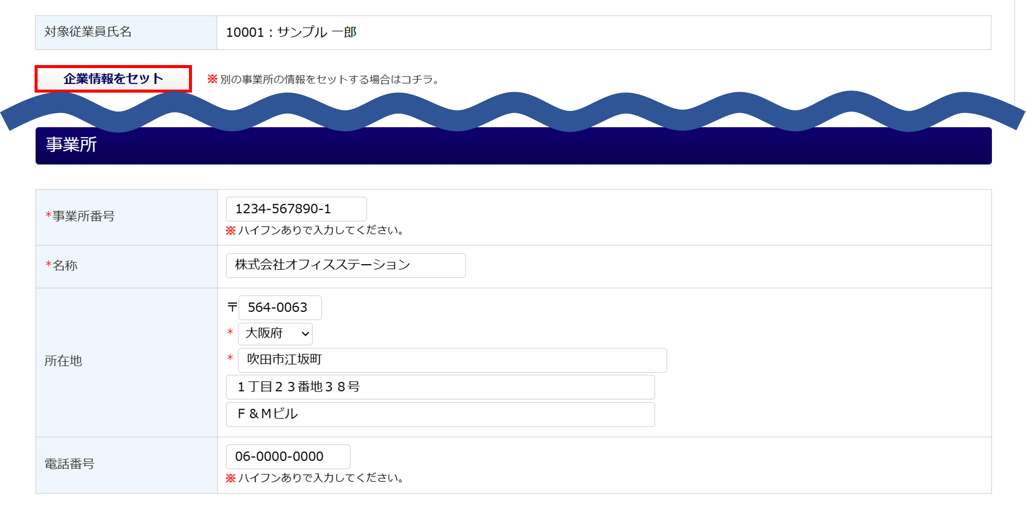
Task: Click the 名称 company name field
Action: coord(345,265)
